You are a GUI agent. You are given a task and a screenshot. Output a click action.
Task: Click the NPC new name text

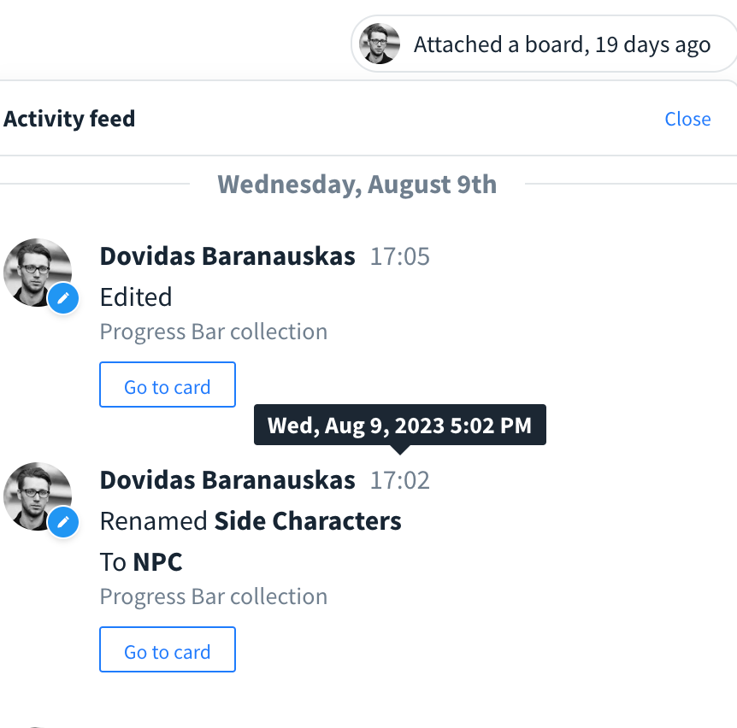pyautogui.click(x=158, y=562)
